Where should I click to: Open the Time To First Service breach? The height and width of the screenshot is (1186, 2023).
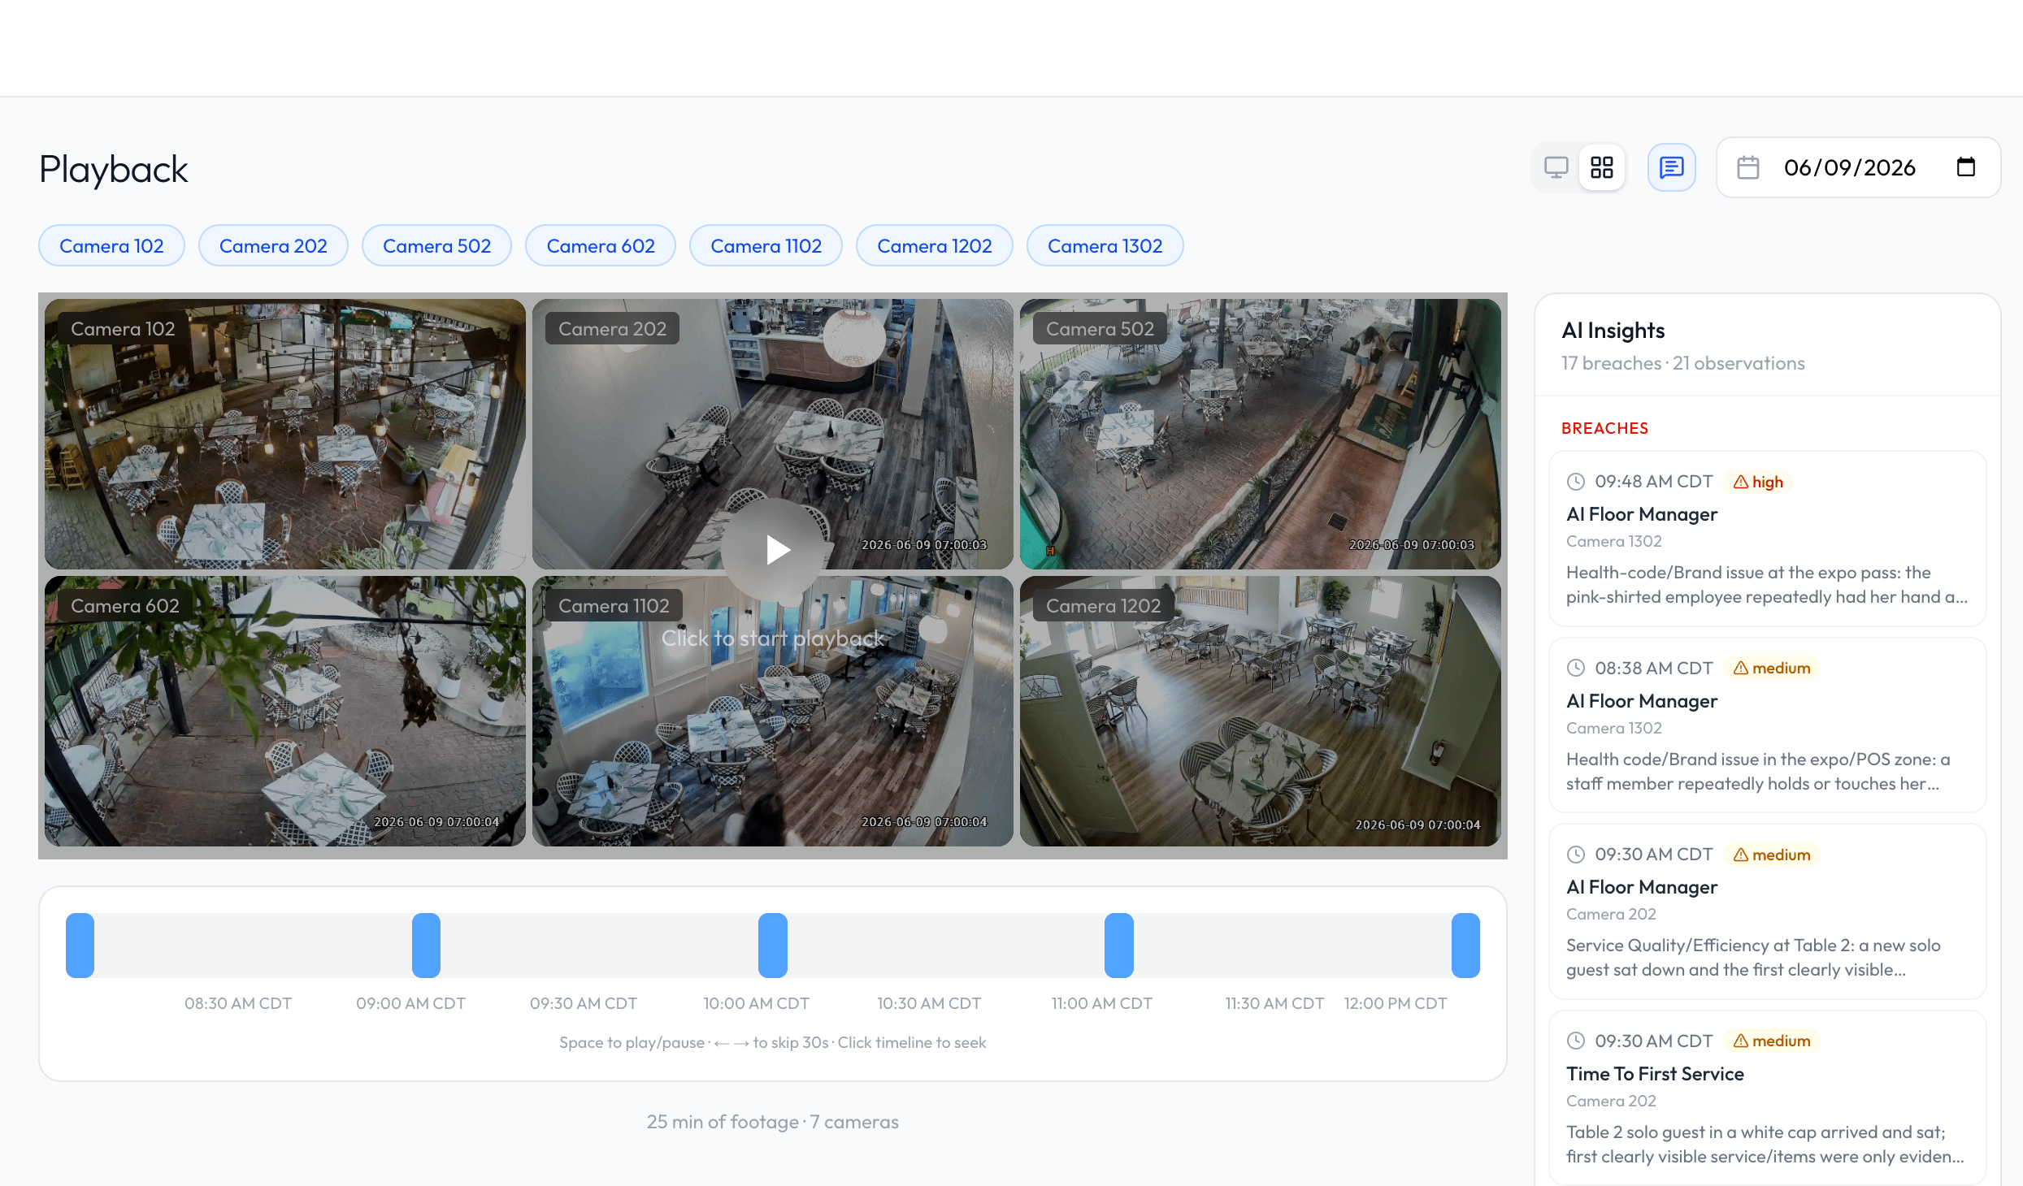point(1767,1097)
